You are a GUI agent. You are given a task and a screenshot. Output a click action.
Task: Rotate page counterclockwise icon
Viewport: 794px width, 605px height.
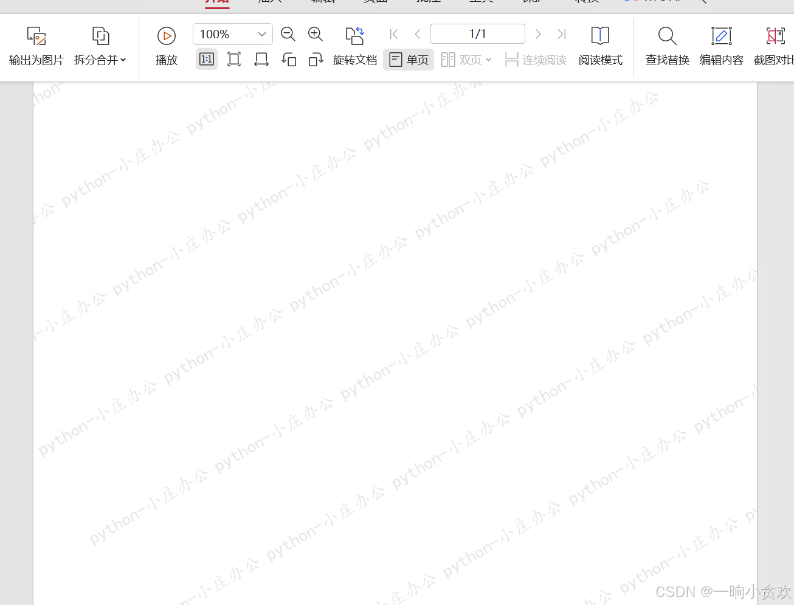[289, 60]
